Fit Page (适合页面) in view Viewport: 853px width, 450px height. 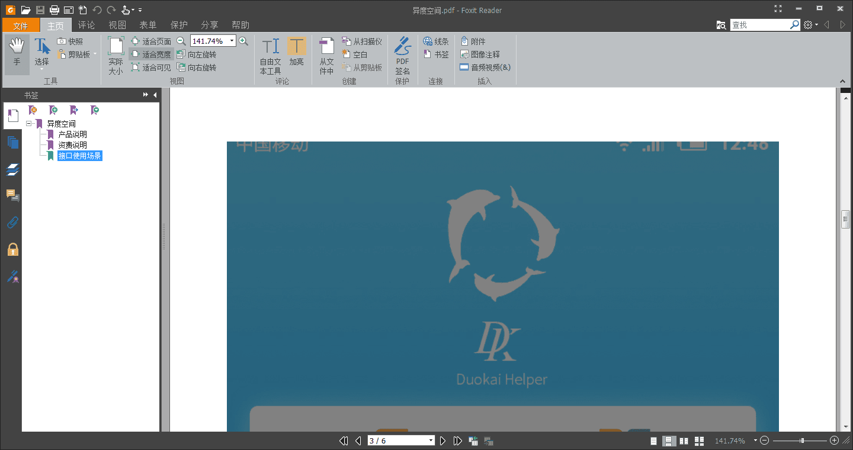coord(150,41)
